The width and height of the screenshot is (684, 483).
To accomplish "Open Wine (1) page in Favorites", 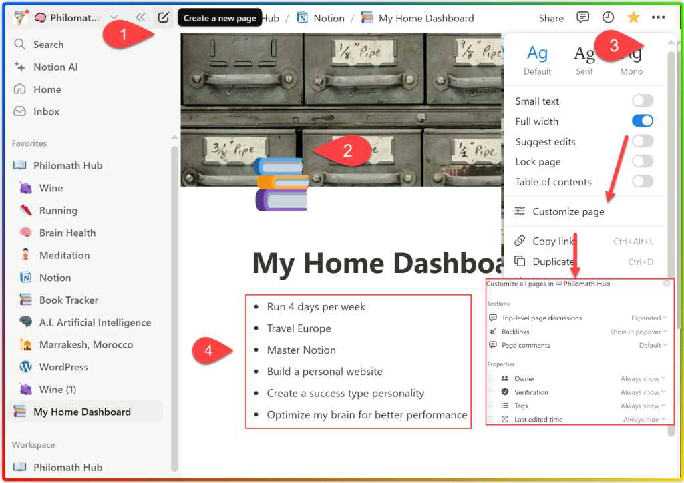I will (x=57, y=389).
